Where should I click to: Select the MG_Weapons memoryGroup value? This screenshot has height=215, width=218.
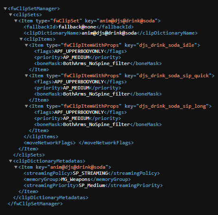[x=76, y=179]
